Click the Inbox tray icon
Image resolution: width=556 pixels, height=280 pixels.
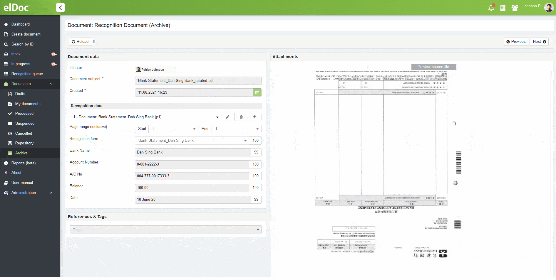6,54
